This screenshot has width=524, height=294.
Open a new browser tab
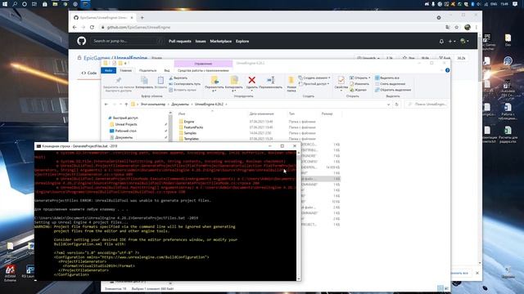coord(142,18)
